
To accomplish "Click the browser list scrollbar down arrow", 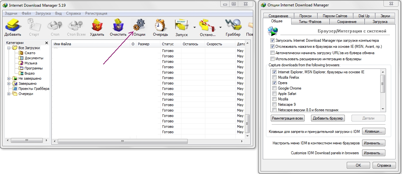I will [383, 109].
